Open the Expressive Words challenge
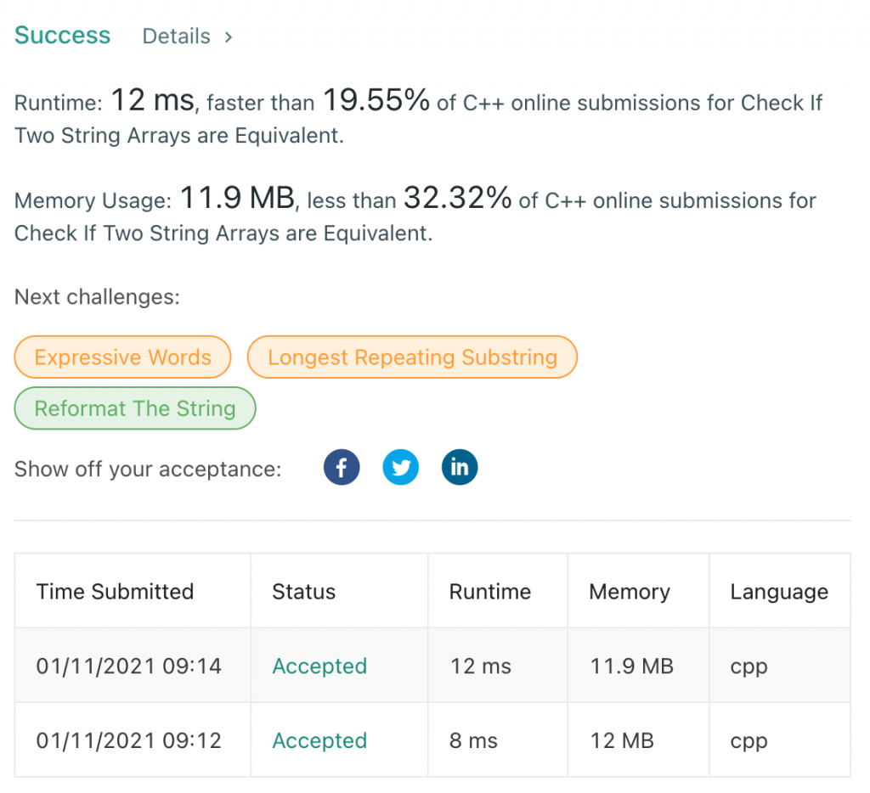The height and width of the screenshot is (793, 870). [x=122, y=357]
